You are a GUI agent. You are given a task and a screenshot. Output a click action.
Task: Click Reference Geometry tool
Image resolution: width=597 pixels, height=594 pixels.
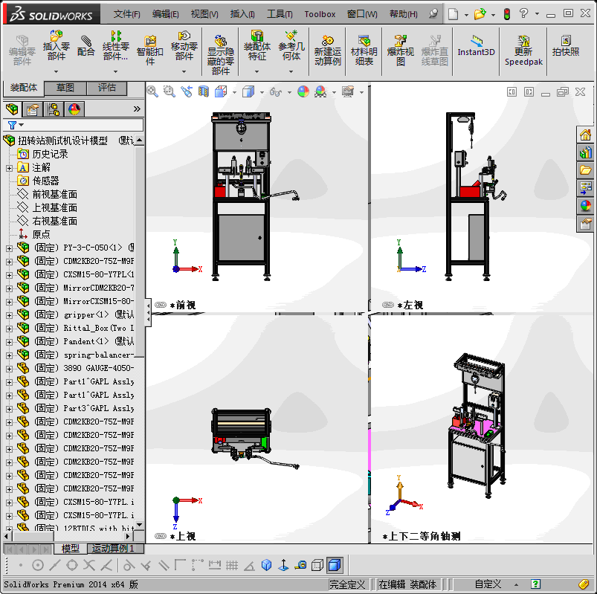point(291,46)
